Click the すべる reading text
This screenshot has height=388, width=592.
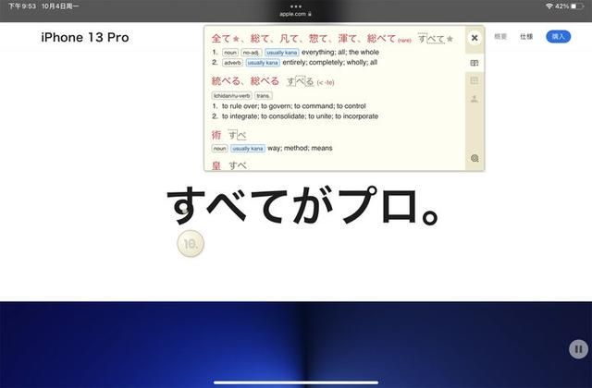300,81
